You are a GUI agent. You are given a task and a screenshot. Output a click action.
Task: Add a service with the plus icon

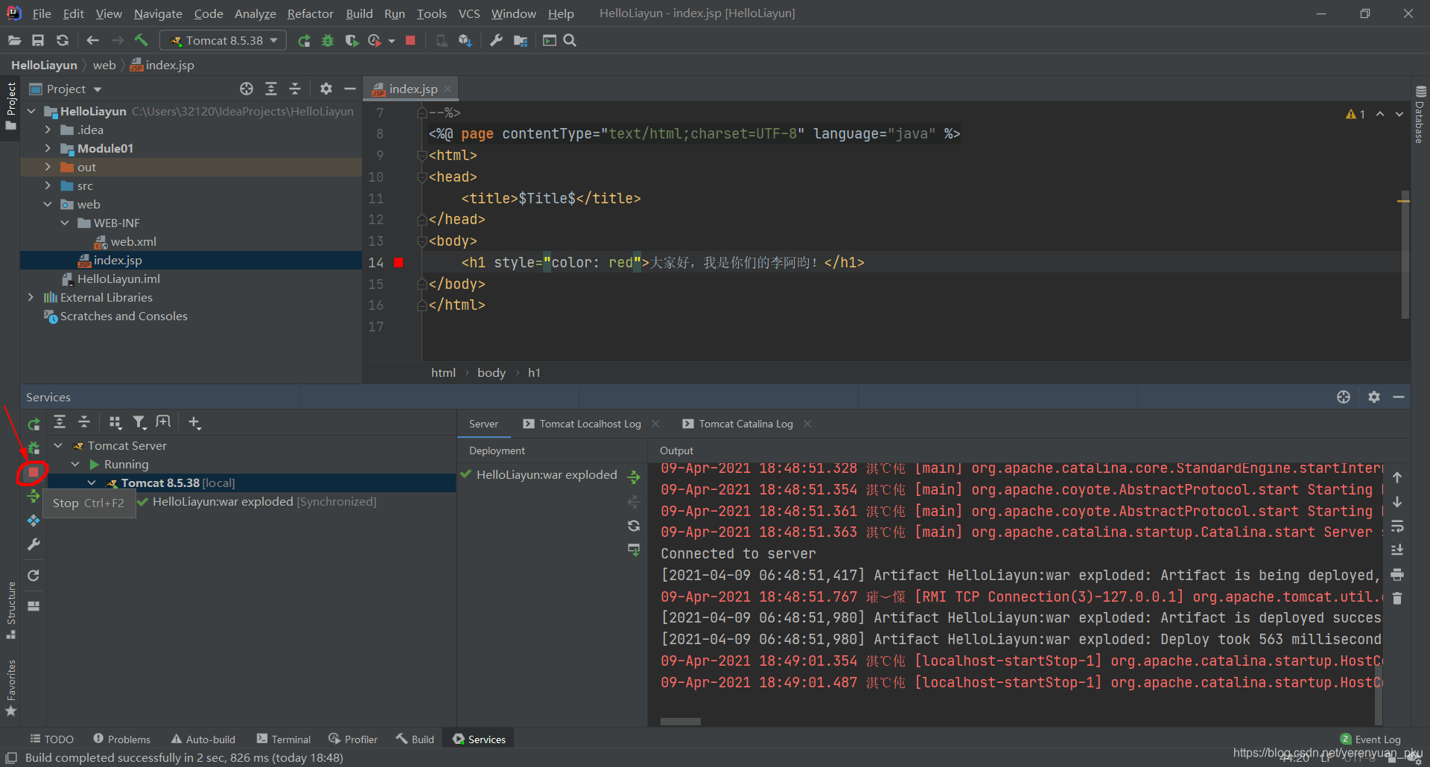tap(194, 422)
